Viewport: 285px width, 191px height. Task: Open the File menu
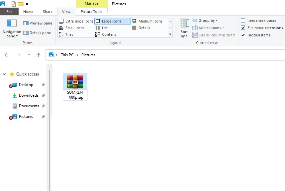click(x=9, y=12)
